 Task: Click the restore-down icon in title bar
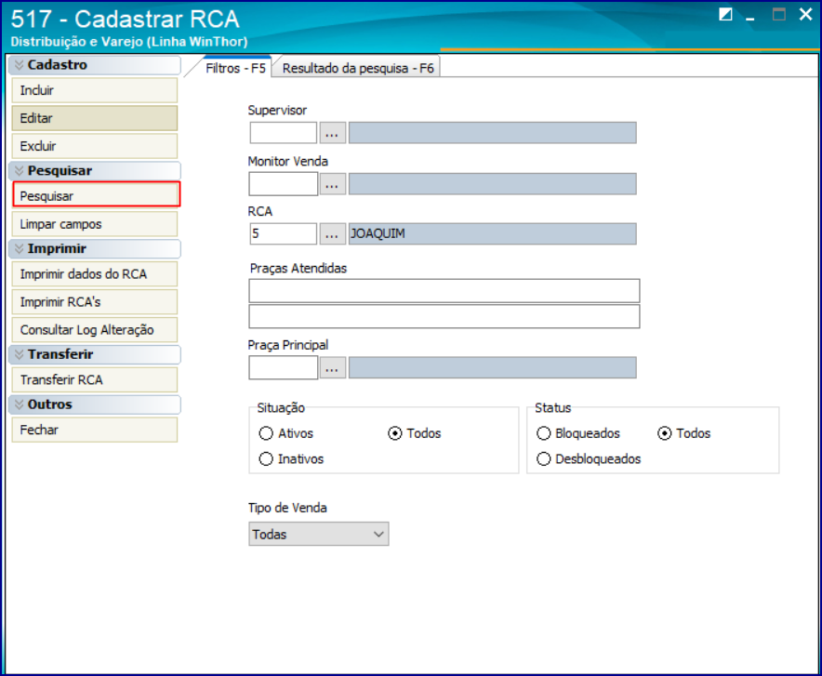(725, 15)
